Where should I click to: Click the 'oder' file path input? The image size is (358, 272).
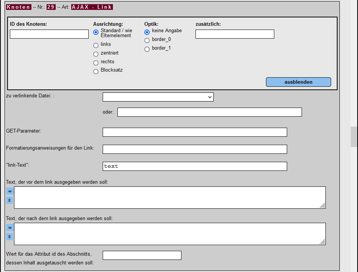209,112
